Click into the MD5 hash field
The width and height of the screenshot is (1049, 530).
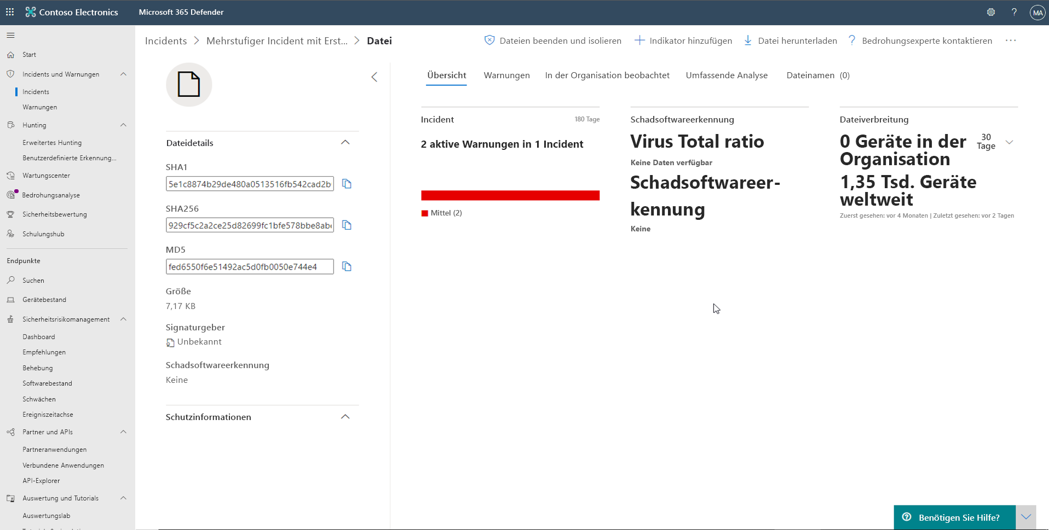[250, 267]
